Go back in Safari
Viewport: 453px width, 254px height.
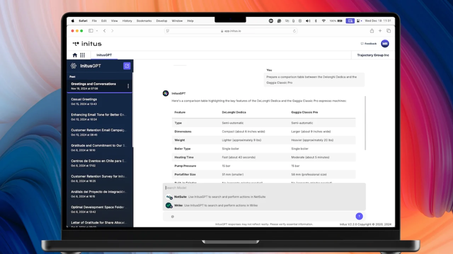tap(104, 31)
